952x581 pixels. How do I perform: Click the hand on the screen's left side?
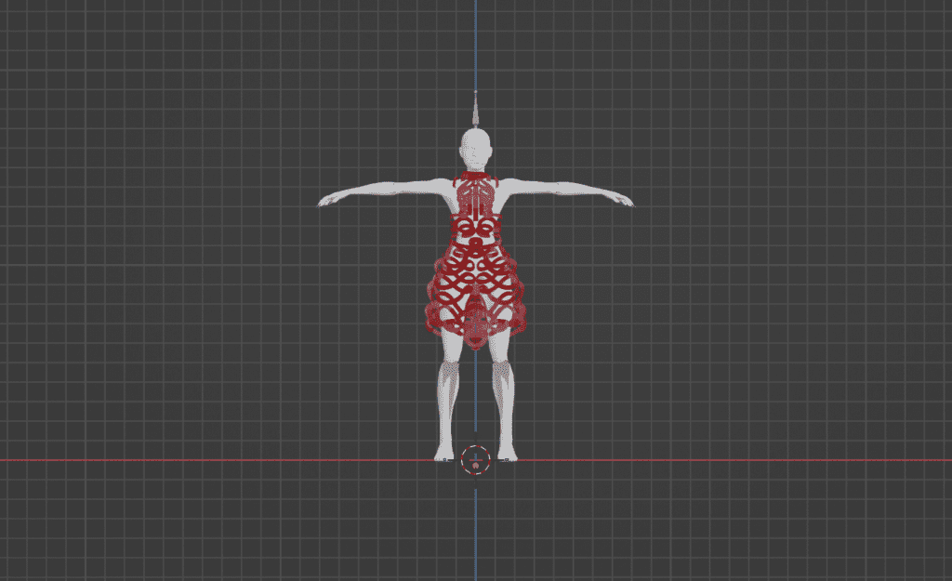click(328, 200)
